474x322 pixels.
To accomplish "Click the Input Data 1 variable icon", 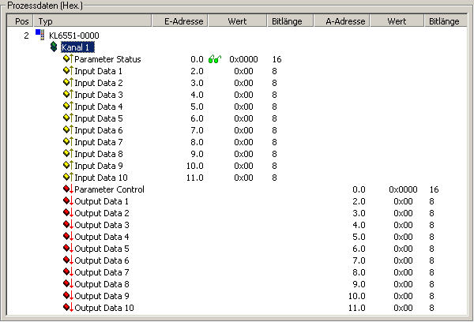I will click(x=68, y=70).
